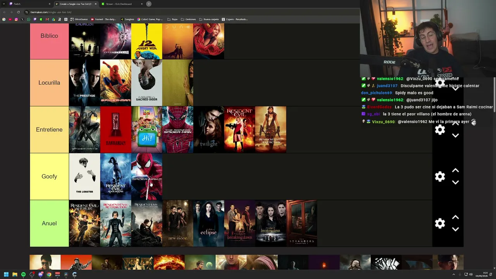Open the Instagram bookmark icon
Screen dimensions: 496x279
tap(16, 19)
